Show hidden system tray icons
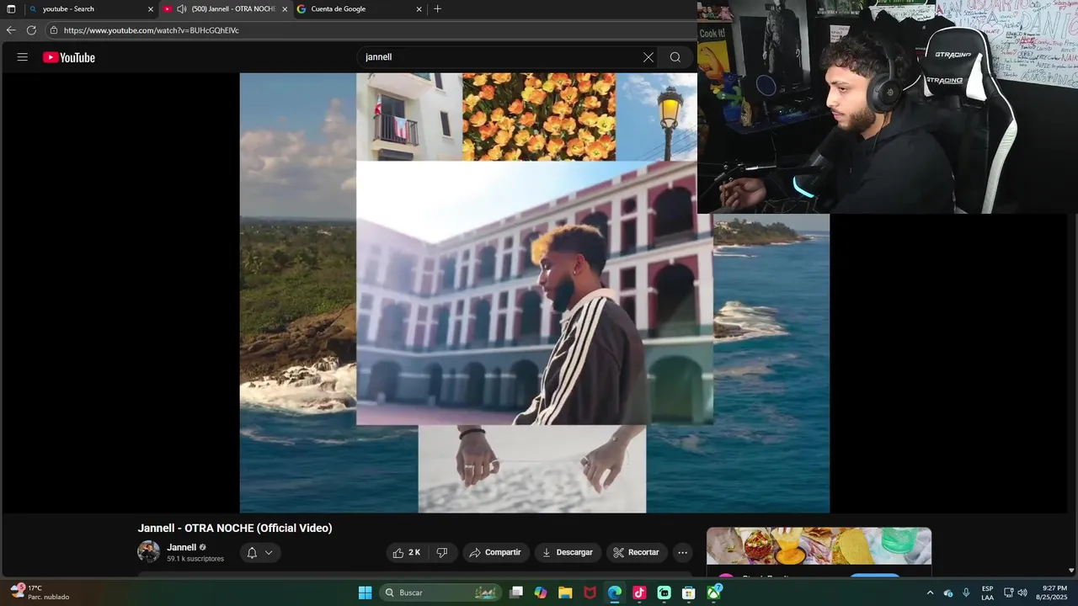This screenshot has width=1078, height=606. (930, 593)
